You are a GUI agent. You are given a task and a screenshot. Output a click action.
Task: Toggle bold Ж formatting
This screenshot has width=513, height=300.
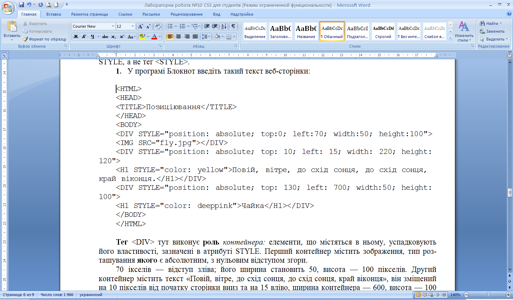click(76, 37)
